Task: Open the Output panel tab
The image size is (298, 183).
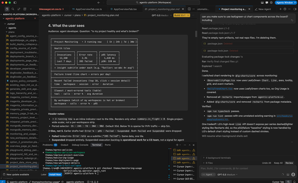Action: [64, 145]
